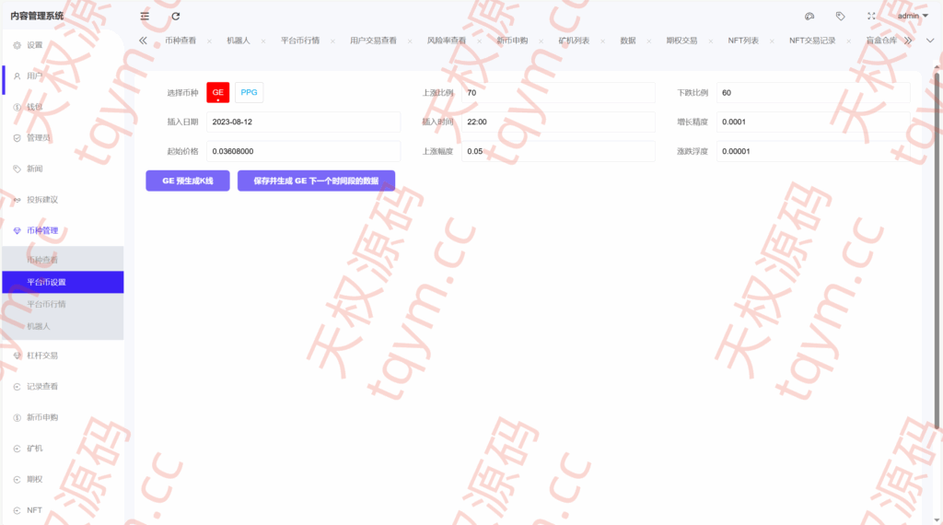The width and height of the screenshot is (943, 525).
Task: Close the 机器人 tab
Action: click(x=262, y=41)
